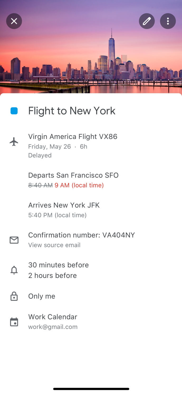Tap Virgin America Flight VX86 row
182x394 pixels.
(x=73, y=136)
